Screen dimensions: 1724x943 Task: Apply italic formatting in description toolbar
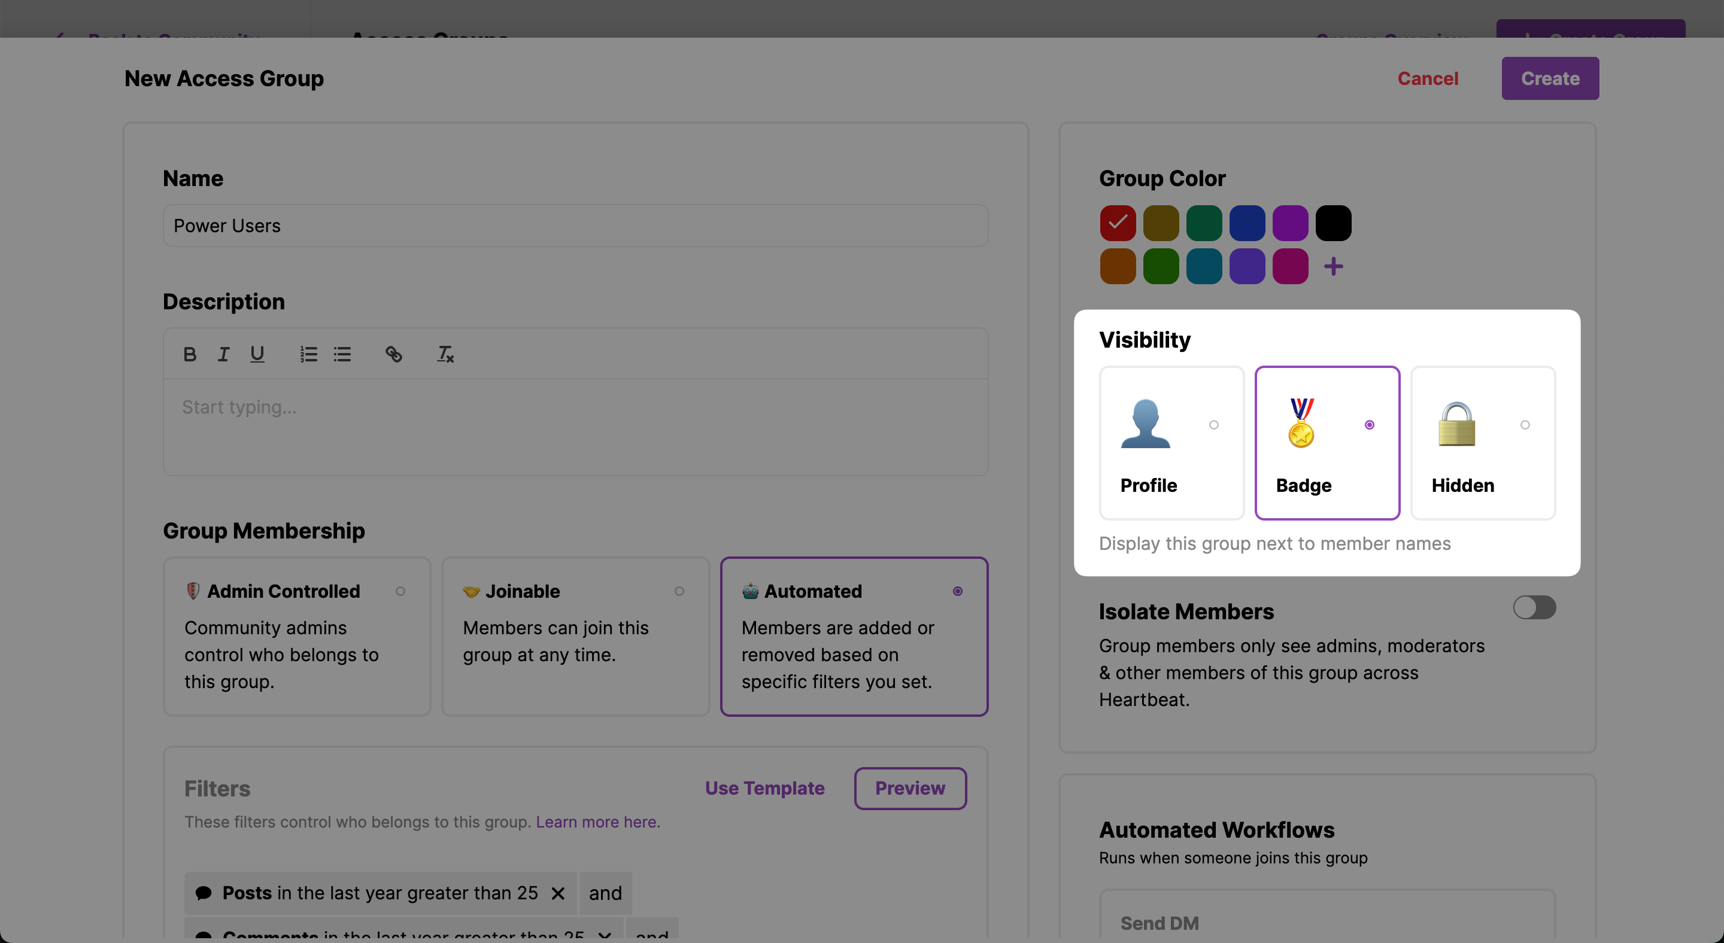223,354
